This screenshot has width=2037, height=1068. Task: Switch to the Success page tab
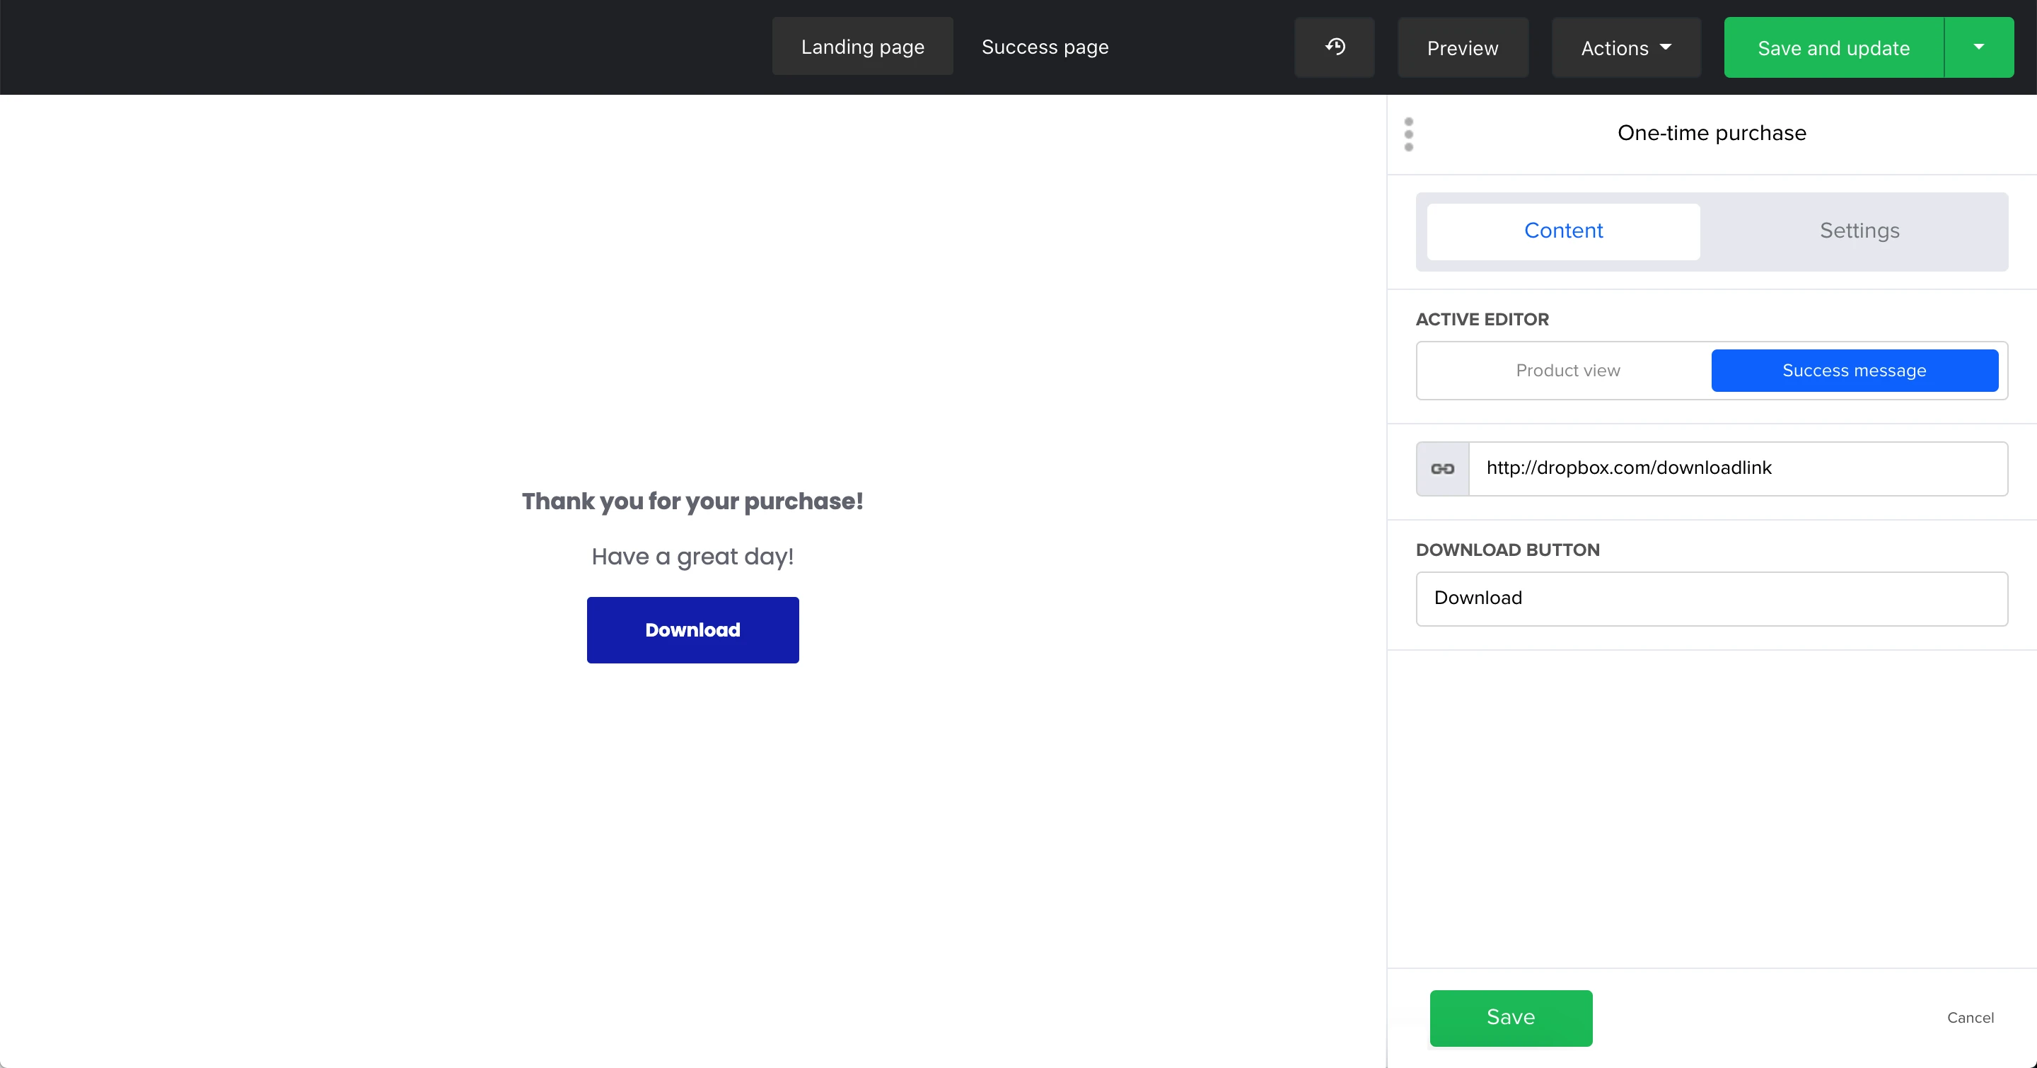coord(1045,47)
